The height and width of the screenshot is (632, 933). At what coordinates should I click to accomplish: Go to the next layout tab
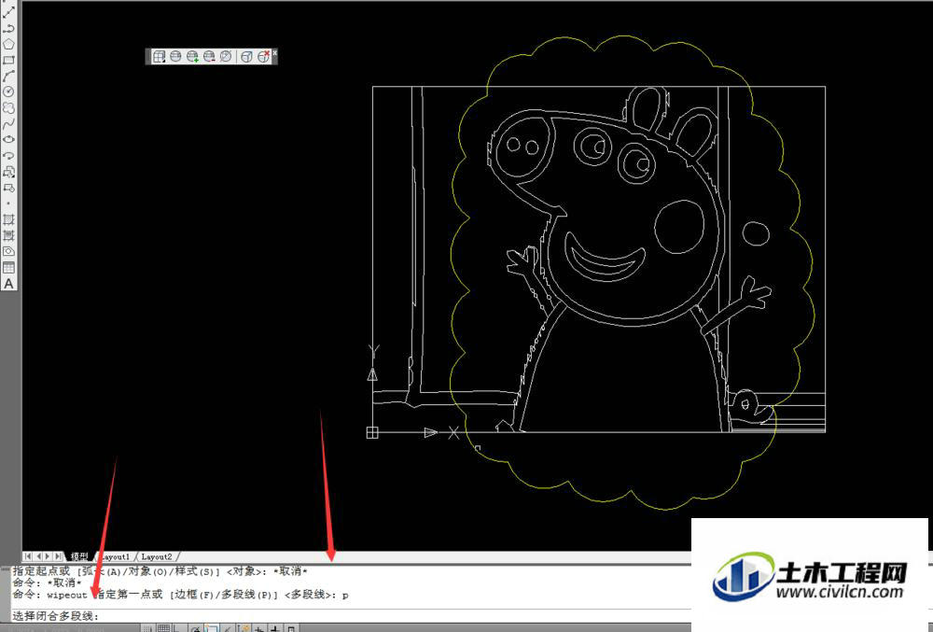click(48, 556)
